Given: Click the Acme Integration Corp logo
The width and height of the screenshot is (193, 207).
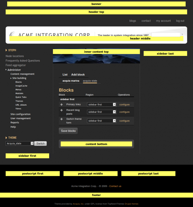Looking at the screenshot, I should click(x=50, y=34).
